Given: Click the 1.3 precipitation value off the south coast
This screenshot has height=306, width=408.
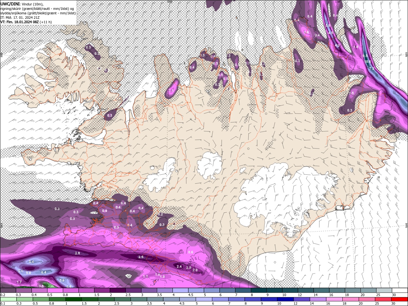Looking at the screenshot, I should coord(146,276).
